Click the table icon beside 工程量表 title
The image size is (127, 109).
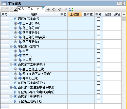[4, 4]
